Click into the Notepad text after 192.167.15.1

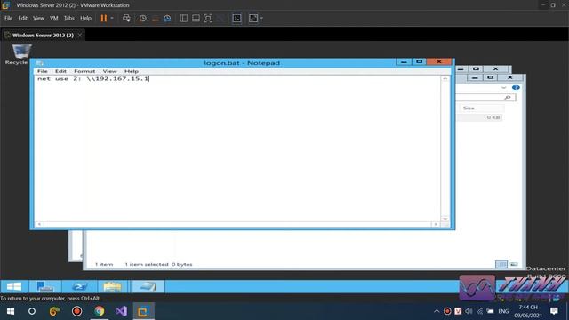pos(149,79)
